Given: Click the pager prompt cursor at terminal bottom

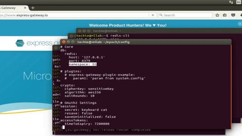Looking at the screenshot, I should (x=64, y=127).
